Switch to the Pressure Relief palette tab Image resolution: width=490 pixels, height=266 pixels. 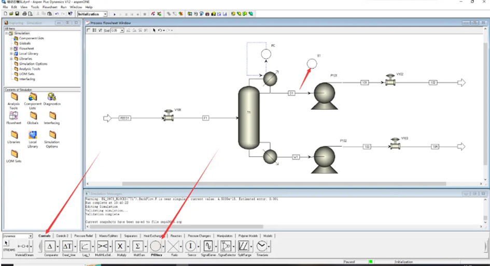click(x=83, y=236)
